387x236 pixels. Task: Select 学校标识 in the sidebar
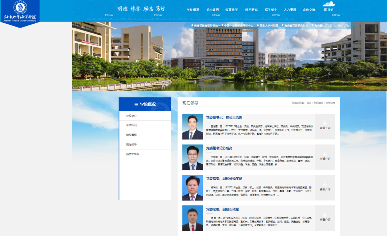[132, 125]
